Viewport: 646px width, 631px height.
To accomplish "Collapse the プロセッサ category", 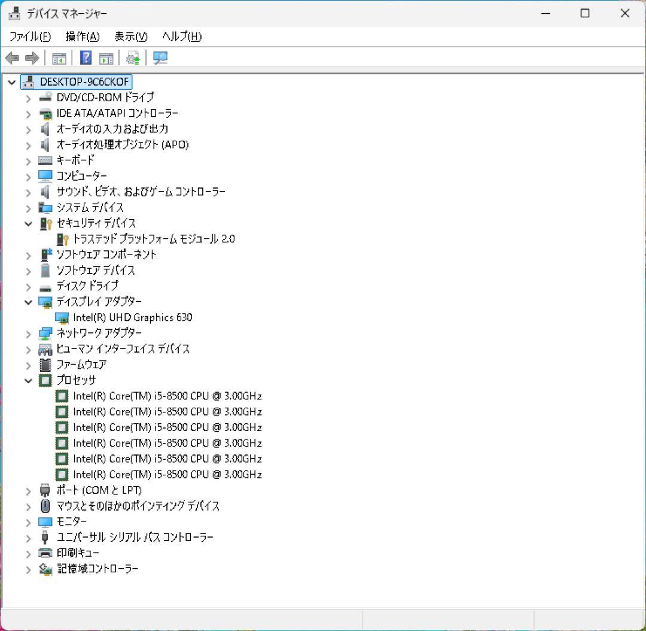I will (28, 380).
